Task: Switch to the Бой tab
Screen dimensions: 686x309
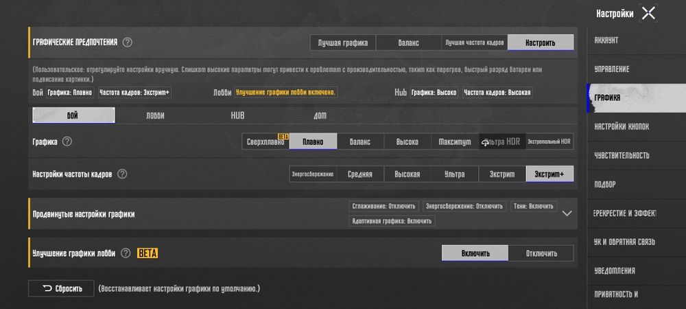Action: pos(73,115)
